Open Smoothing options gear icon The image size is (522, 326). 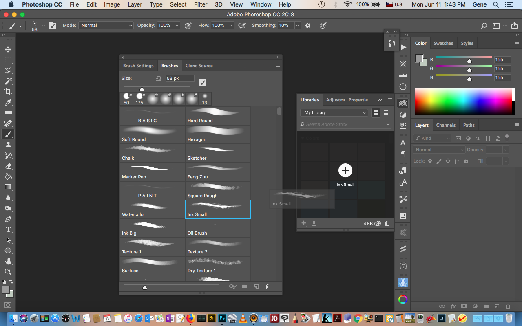click(308, 25)
